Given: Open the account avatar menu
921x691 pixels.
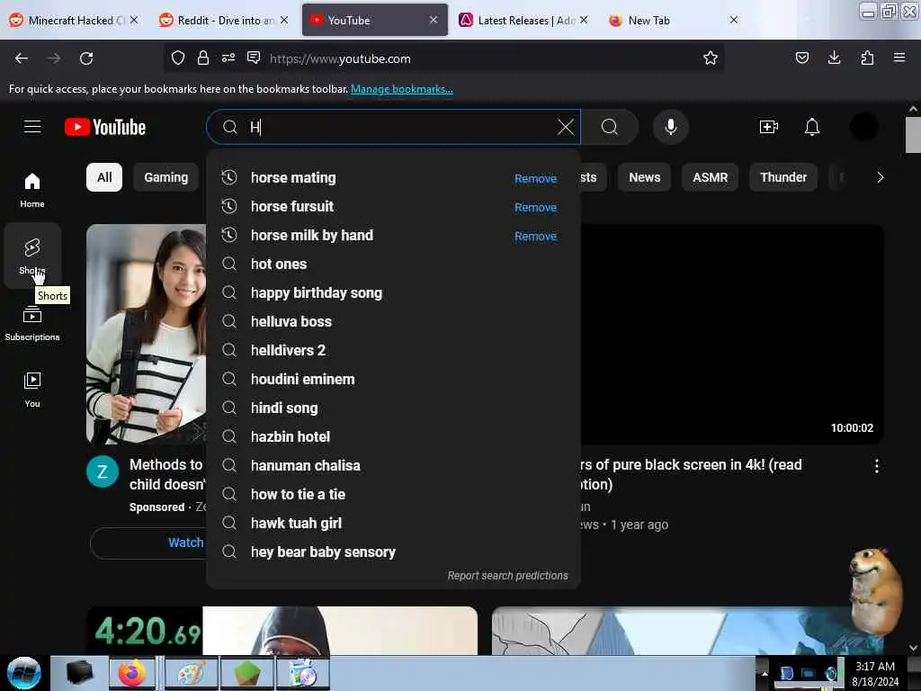Looking at the screenshot, I should [x=863, y=127].
